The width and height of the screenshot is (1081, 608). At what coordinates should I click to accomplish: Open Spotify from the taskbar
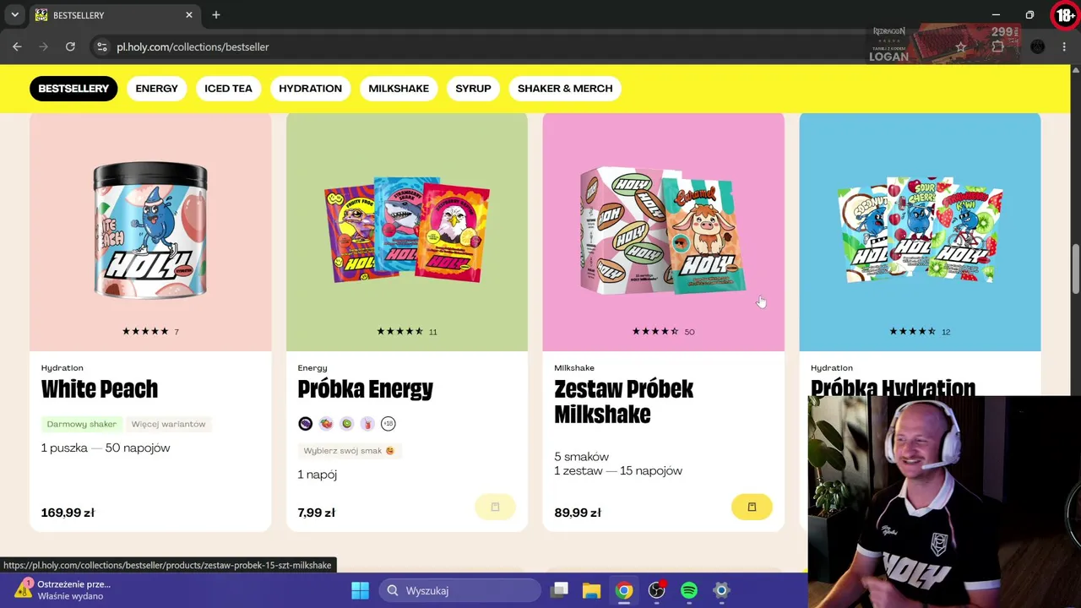[x=689, y=590]
